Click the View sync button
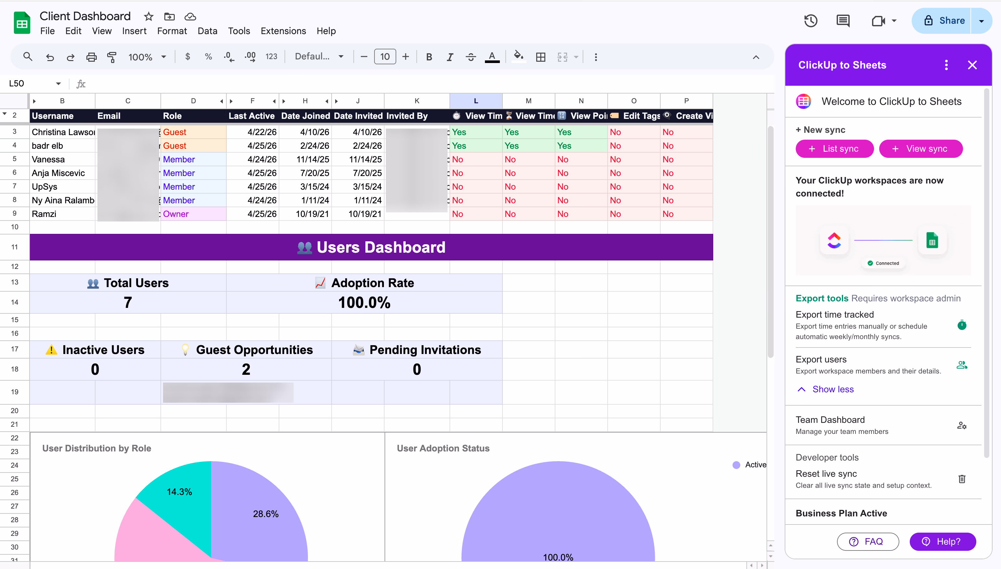This screenshot has width=1001, height=569. pyautogui.click(x=920, y=148)
